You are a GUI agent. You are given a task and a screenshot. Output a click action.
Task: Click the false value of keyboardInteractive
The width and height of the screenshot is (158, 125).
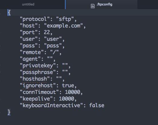(x=97, y=105)
